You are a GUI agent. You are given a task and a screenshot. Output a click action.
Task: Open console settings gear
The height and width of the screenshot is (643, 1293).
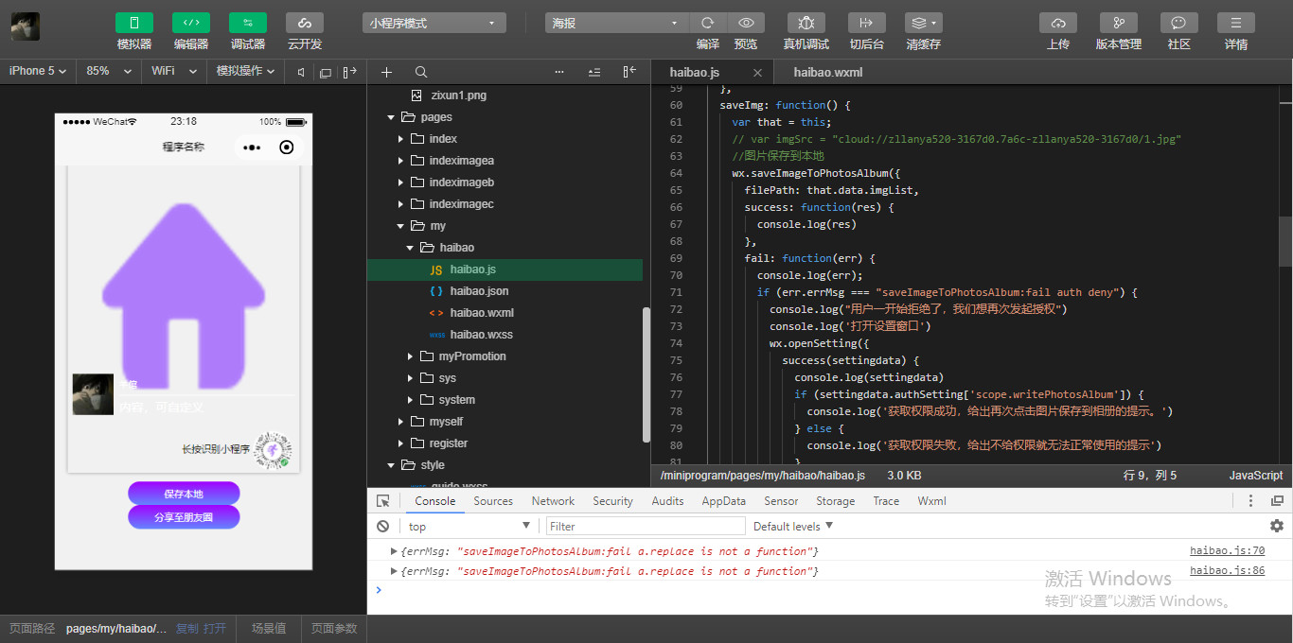point(1276,527)
